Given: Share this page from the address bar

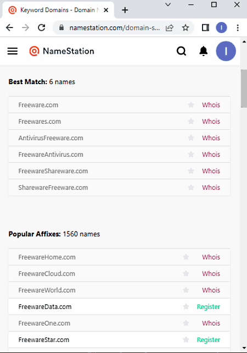Looking at the screenshot, I should click(170, 27).
